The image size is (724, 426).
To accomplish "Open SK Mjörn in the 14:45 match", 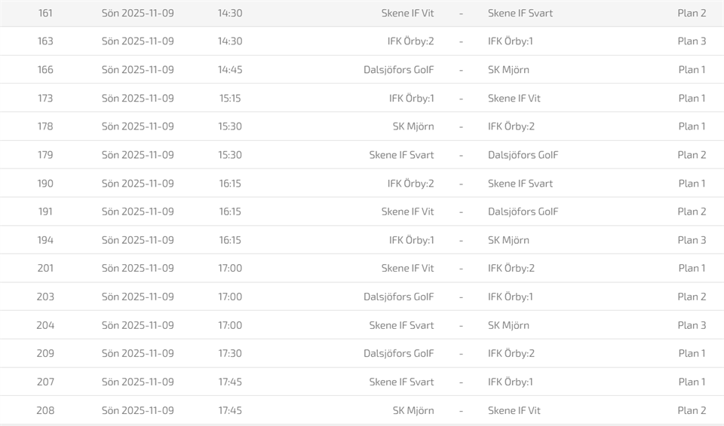I will tap(508, 70).
